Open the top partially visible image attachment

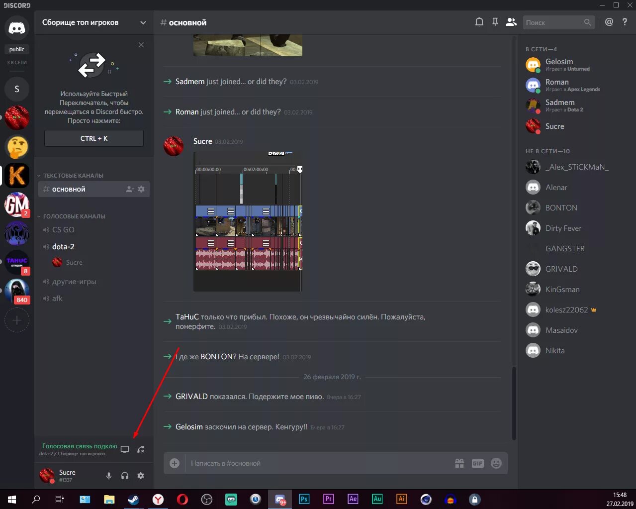tap(248, 45)
